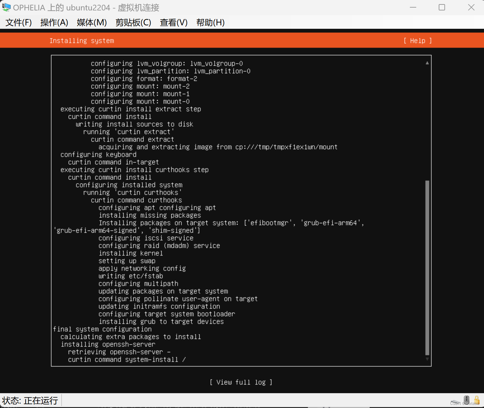This screenshot has width=484, height=408.
Task: Click 'installing missing packages' log line
Action: pyautogui.click(x=150, y=215)
